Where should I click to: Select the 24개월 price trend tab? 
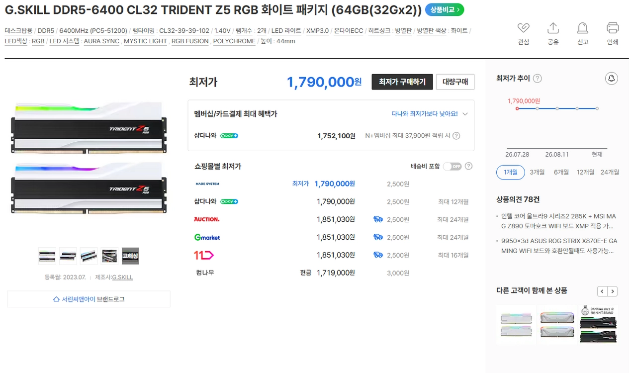610,172
